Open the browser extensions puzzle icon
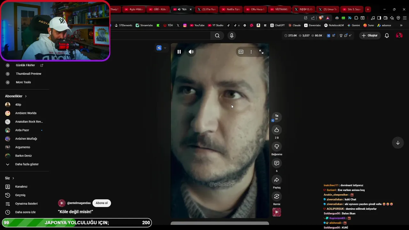The width and height of the screenshot is (409, 230). point(356,18)
